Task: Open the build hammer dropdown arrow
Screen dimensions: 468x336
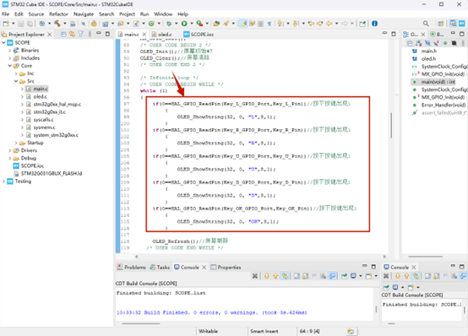Action: coord(65,24)
